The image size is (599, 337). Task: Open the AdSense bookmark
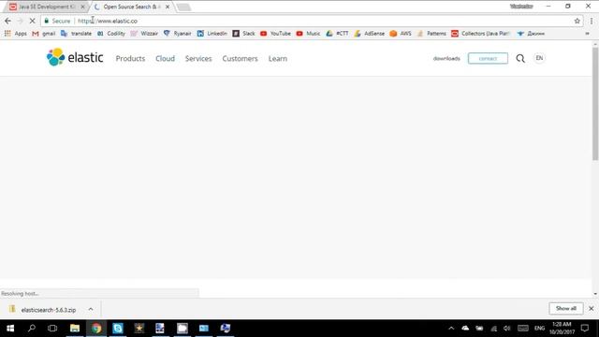(x=370, y=34)
